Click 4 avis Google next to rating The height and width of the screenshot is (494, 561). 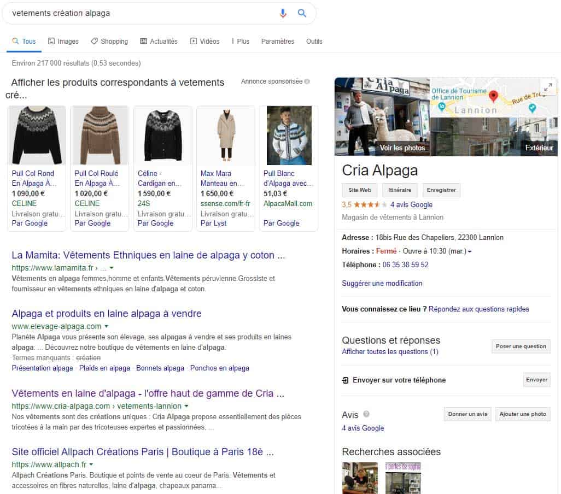pos(411,205)
